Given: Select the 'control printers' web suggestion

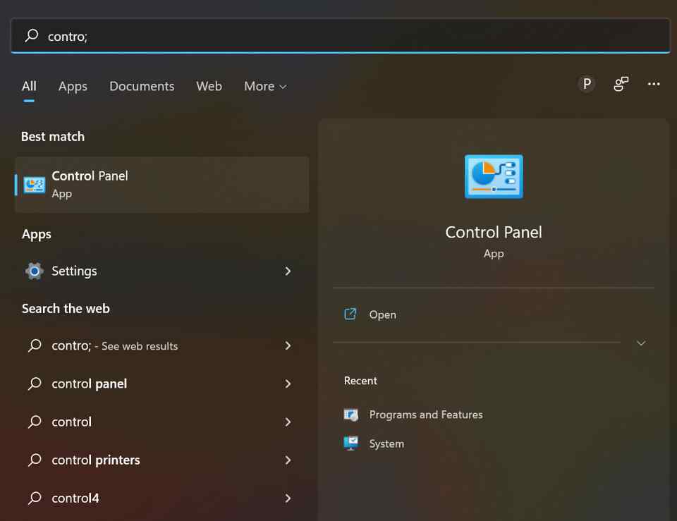Looking at the screenshot, I should tap(162, 460).
